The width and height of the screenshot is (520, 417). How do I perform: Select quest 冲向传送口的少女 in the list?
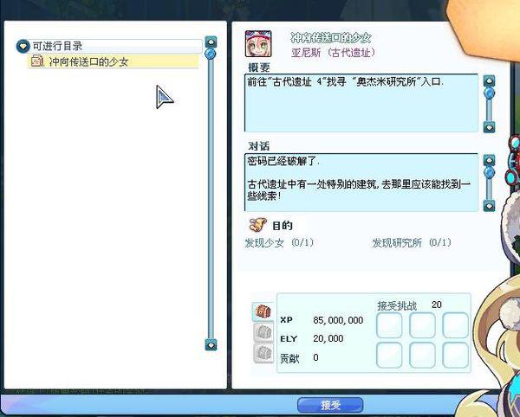tap(114, 61)
